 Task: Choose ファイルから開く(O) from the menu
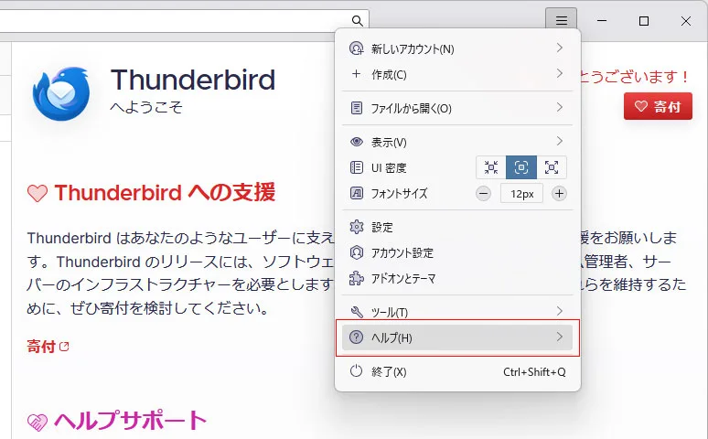457,108
